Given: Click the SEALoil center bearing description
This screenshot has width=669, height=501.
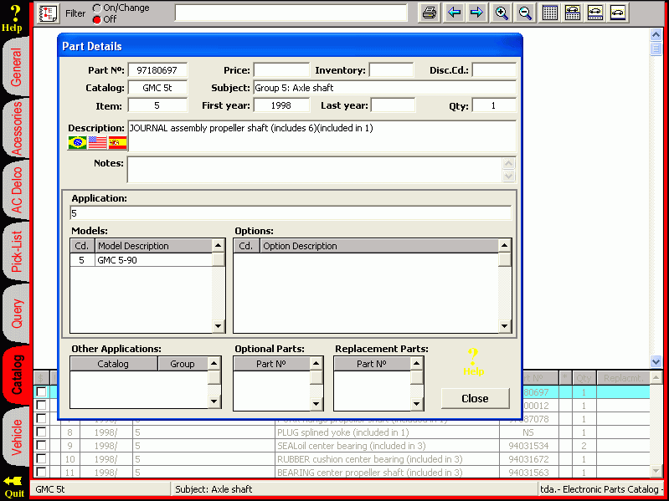Looking at the screenshot, I should pyautogui.click(x=352, y=446).
